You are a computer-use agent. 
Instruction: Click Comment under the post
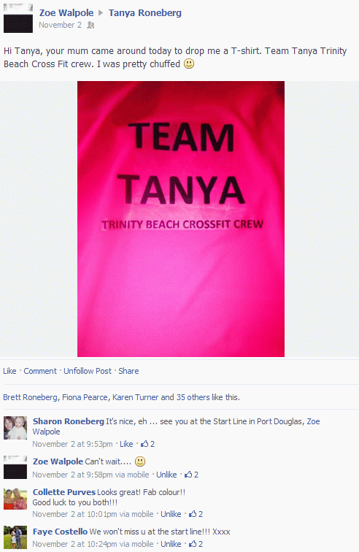tap(40, 371)
